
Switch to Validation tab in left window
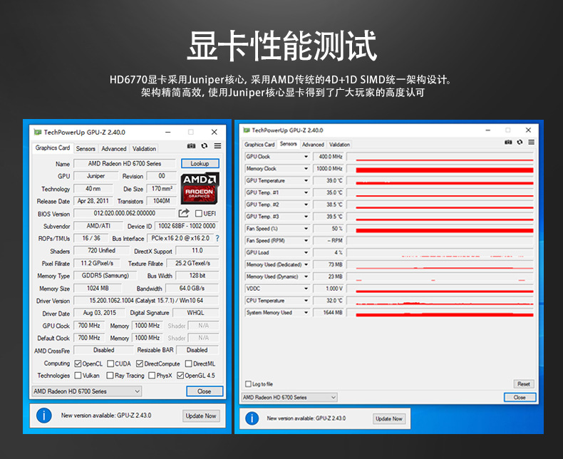point(144,149)
